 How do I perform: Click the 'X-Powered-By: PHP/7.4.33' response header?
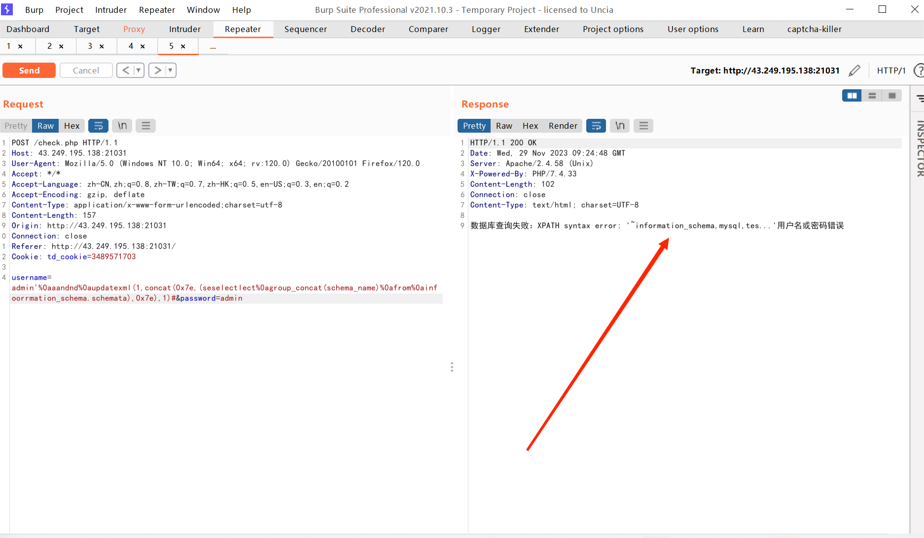pos(523,174)
